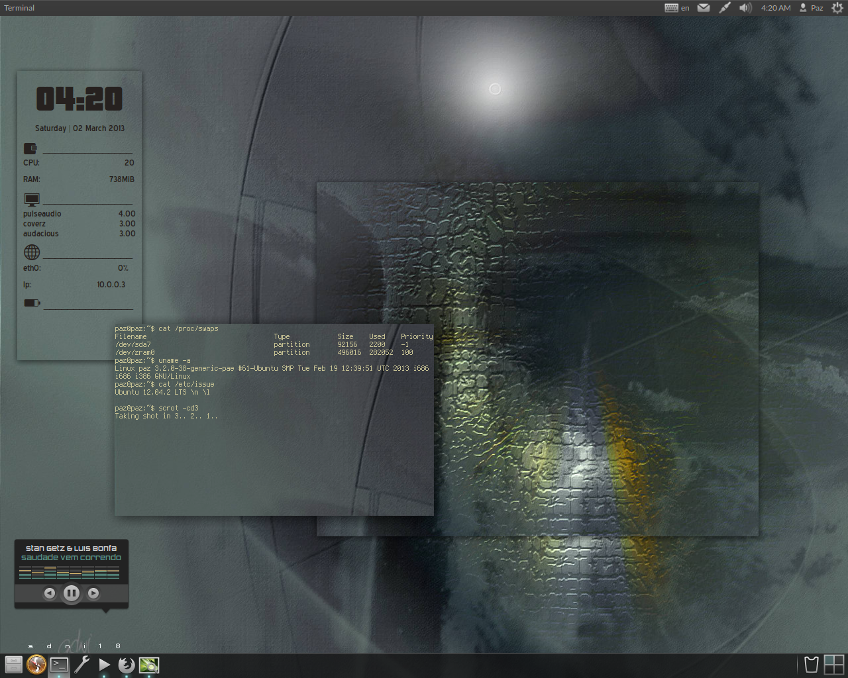Open the Paz user menu
This screenshot has height=678, width=848.
(x=812, y=8)
